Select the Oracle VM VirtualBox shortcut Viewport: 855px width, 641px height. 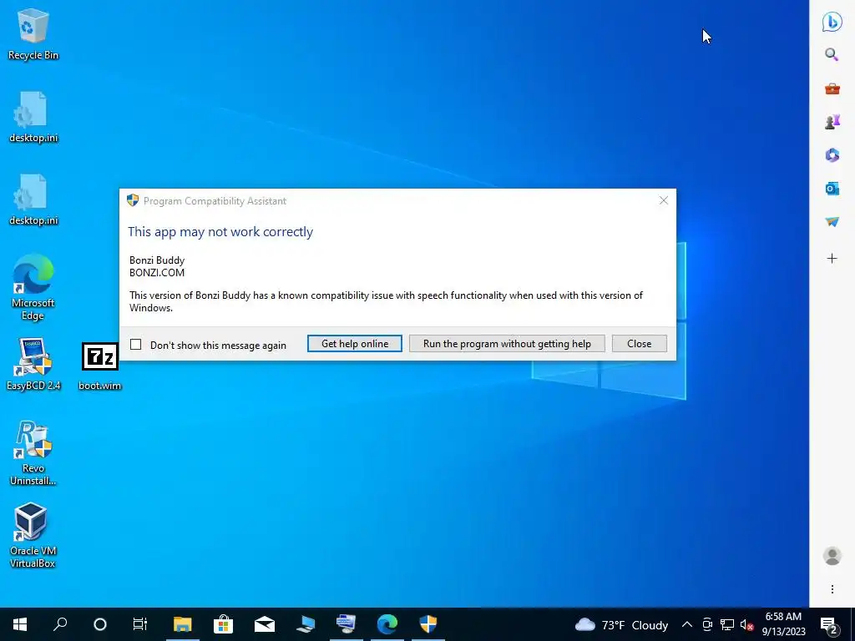[33, 535]
